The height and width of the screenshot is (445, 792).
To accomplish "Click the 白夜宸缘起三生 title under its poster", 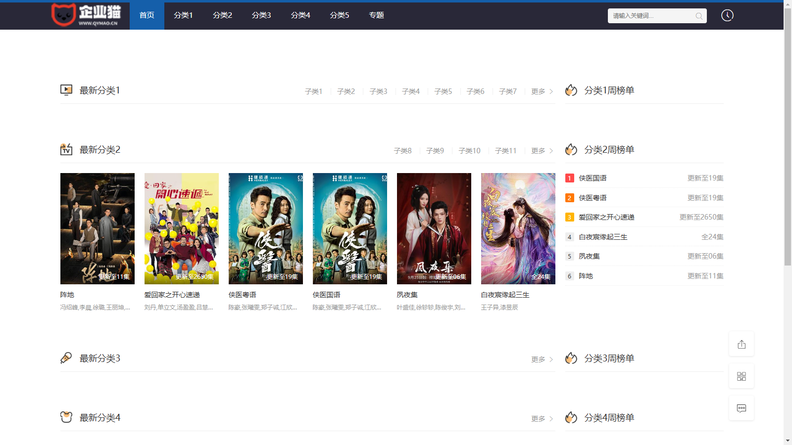I will (x=505, y=295).
